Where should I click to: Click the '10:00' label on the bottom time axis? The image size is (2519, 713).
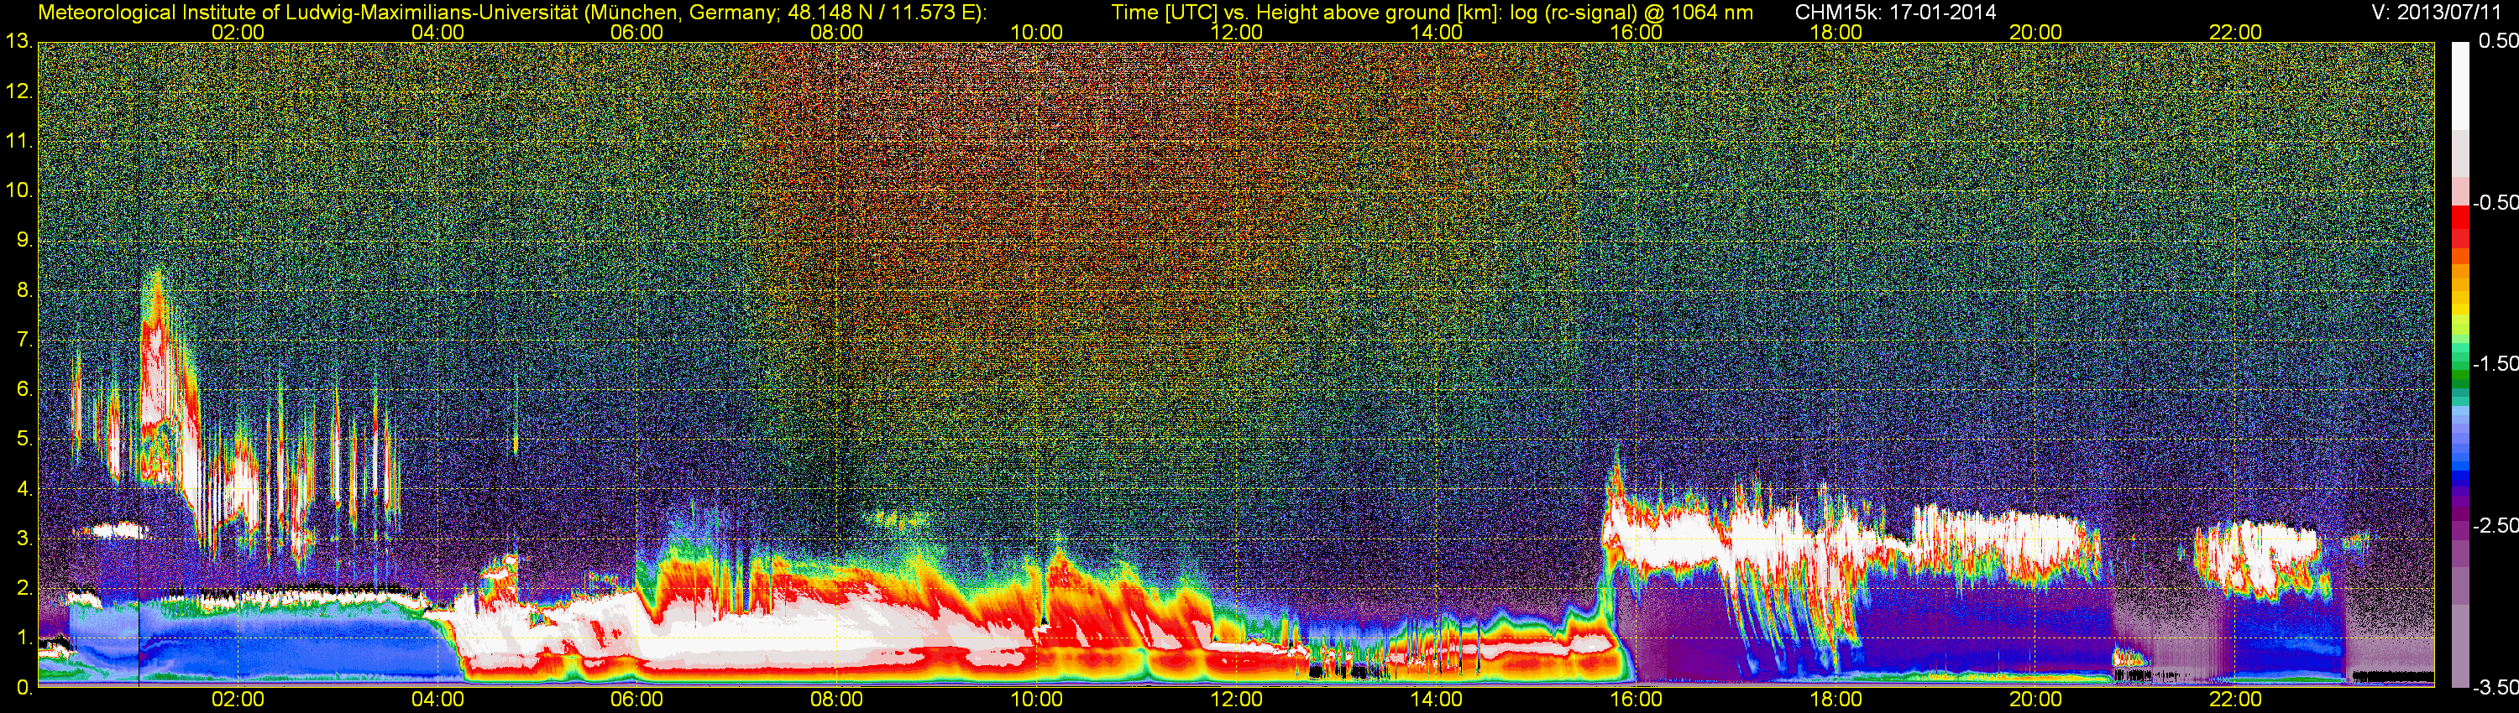pyautogui.click(x=1036, y=700)
